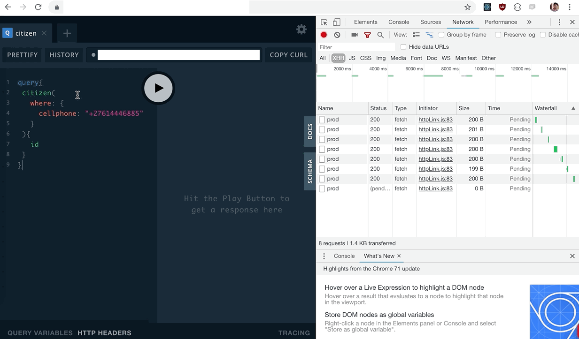The height and width of the screenshot is (339, 579).
Task: Open the httpLink.js:83 initiator link
Action: pos(435,120)
